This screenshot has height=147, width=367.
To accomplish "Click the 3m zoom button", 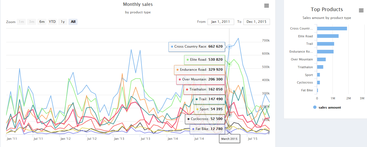I will coord(31,22).
